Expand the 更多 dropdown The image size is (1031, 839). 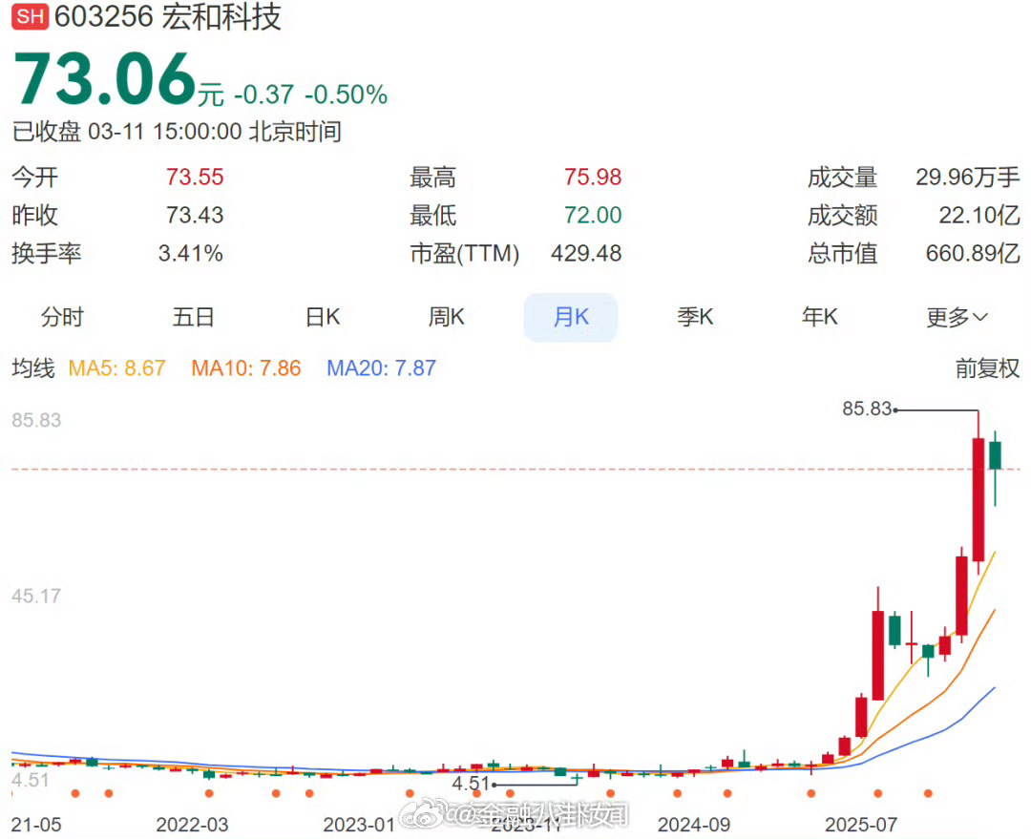(957, 318)
